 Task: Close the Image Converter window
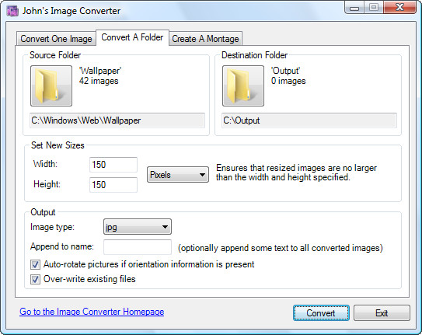[x=400, y=8]
